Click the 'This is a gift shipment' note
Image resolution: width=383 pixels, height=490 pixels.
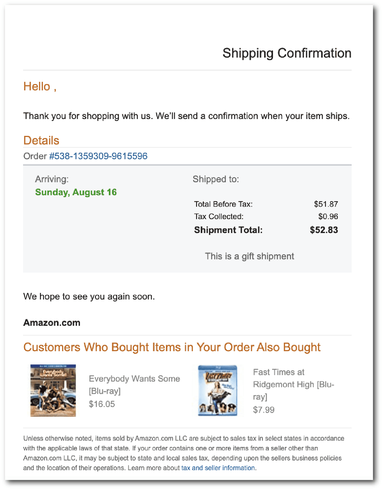(249, 256)
